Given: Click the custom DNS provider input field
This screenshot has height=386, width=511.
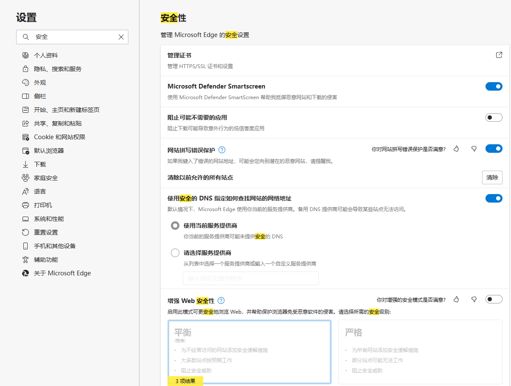Looking at the screenshot, I should (x=250, y=278).
